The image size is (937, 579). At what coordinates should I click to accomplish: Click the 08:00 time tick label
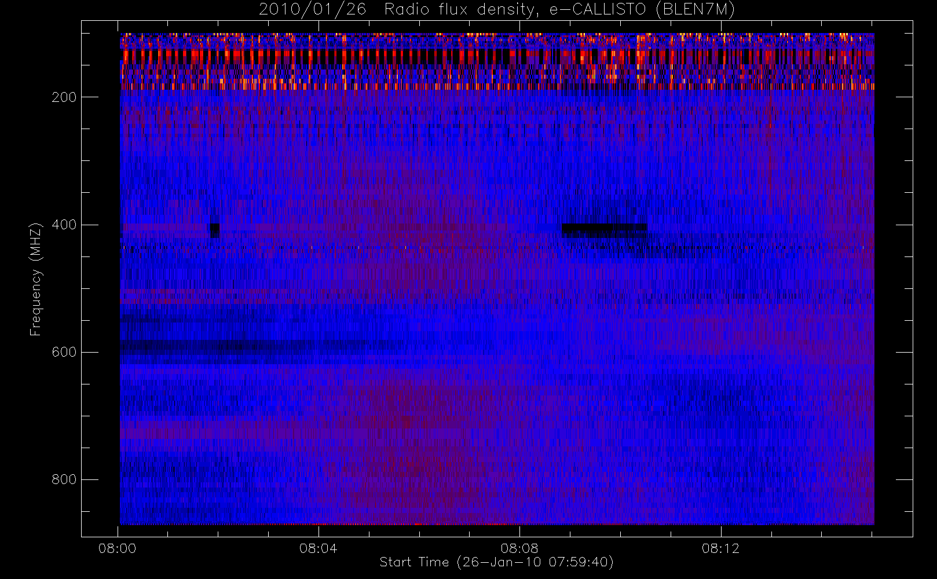pos(118,548)
